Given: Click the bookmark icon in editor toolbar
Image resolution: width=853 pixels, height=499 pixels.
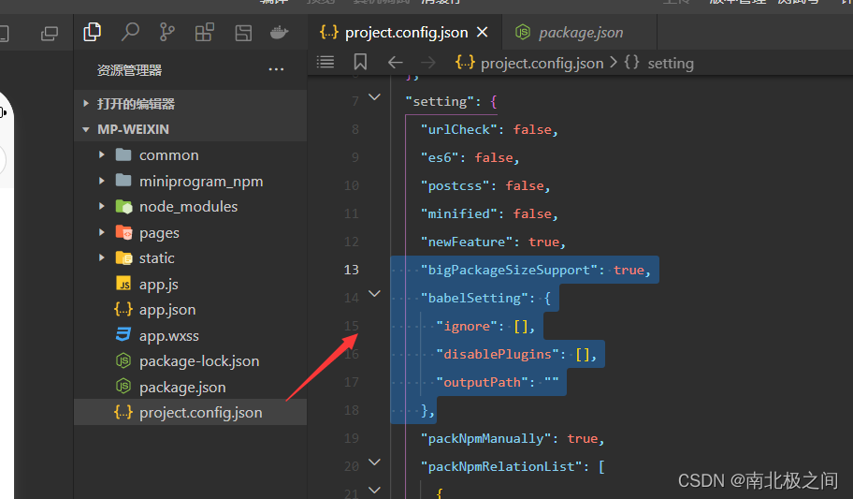Looking at the screenshot, I should 360,62.
